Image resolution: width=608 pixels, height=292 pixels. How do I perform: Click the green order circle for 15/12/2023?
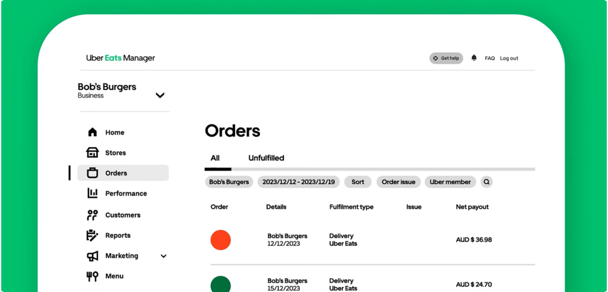pos(221,284)
